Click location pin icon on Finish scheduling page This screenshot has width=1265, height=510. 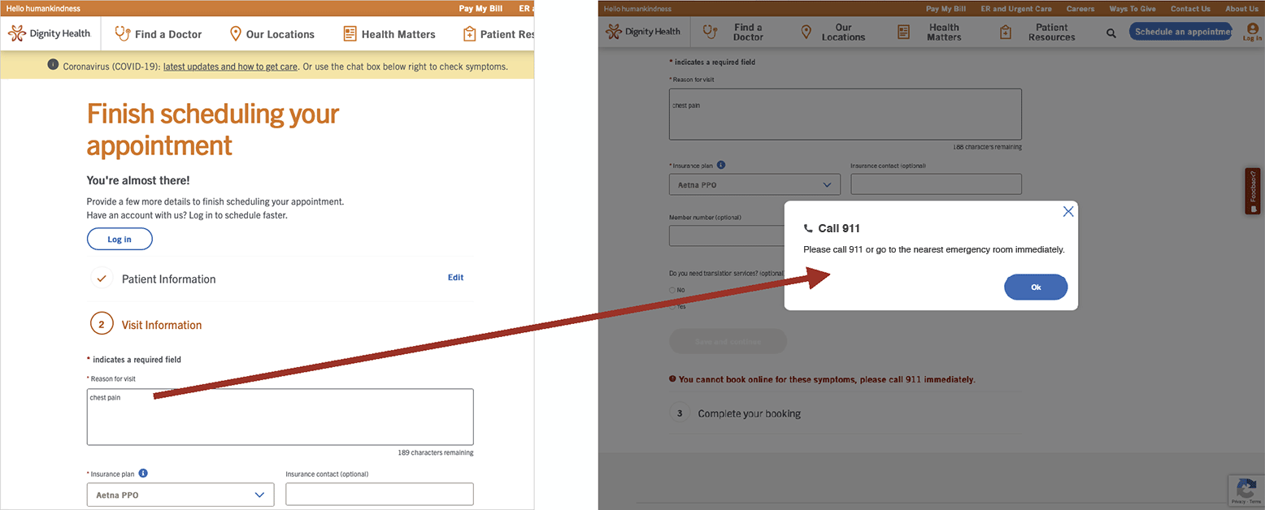(236, 33)
